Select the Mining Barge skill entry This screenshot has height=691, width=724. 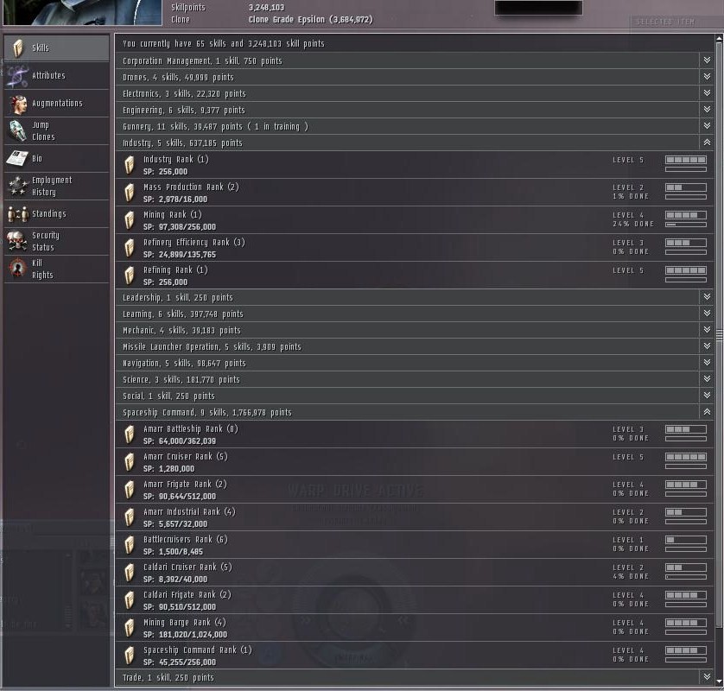tap(414, 628)
